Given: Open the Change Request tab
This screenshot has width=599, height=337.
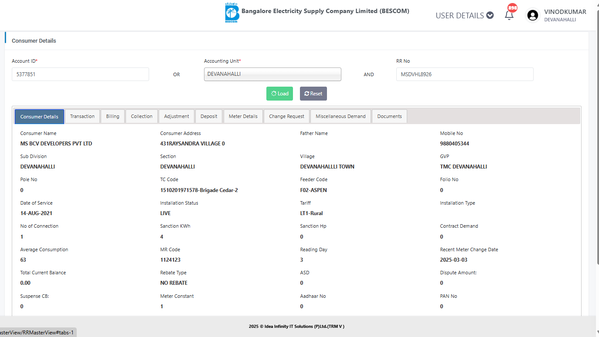Looking at the screenshot, I should tap(286, 116).
